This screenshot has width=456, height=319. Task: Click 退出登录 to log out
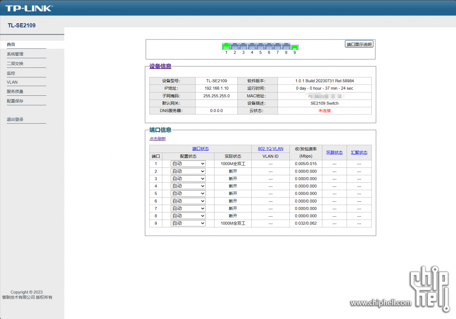point(15,120)
